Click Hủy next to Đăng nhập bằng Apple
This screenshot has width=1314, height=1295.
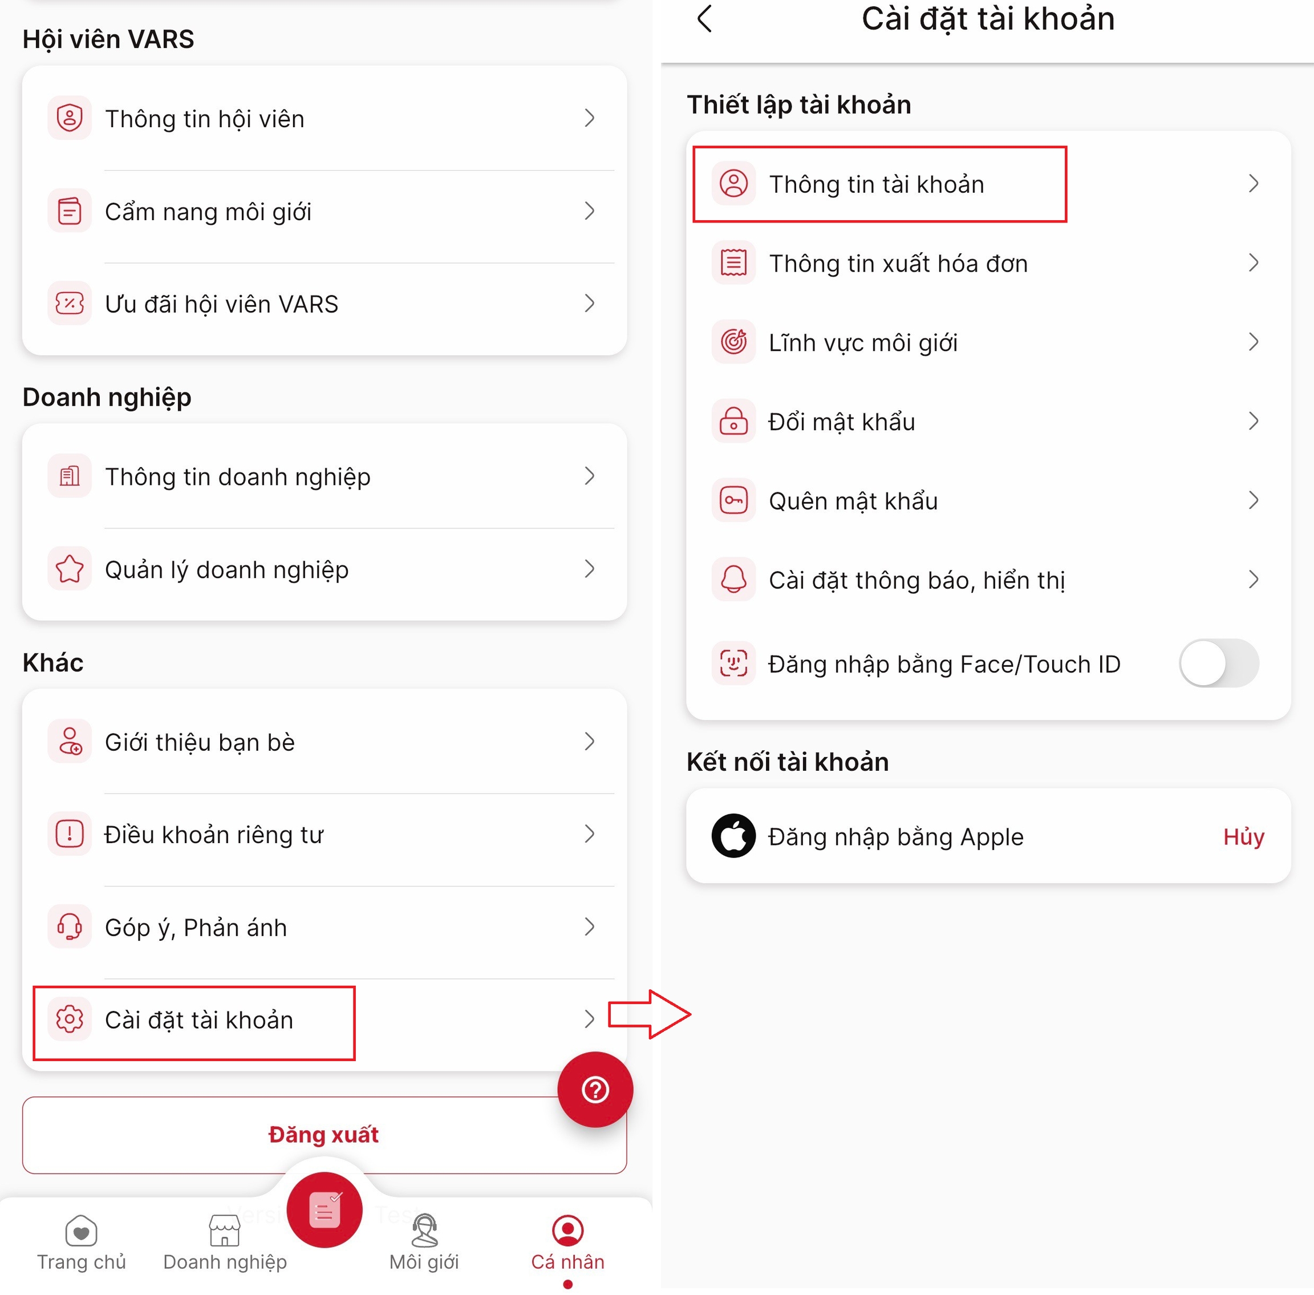(1243, 836)
